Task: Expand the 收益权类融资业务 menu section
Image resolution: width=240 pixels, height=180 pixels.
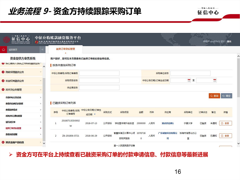Action: 41,81
